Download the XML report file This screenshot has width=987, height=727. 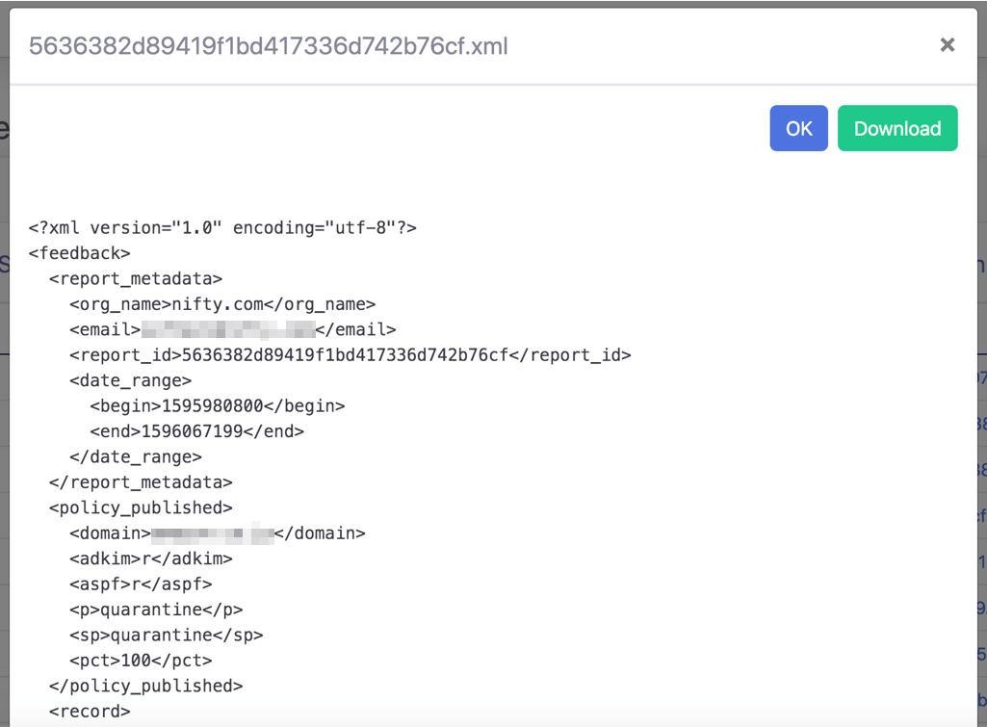897,128
